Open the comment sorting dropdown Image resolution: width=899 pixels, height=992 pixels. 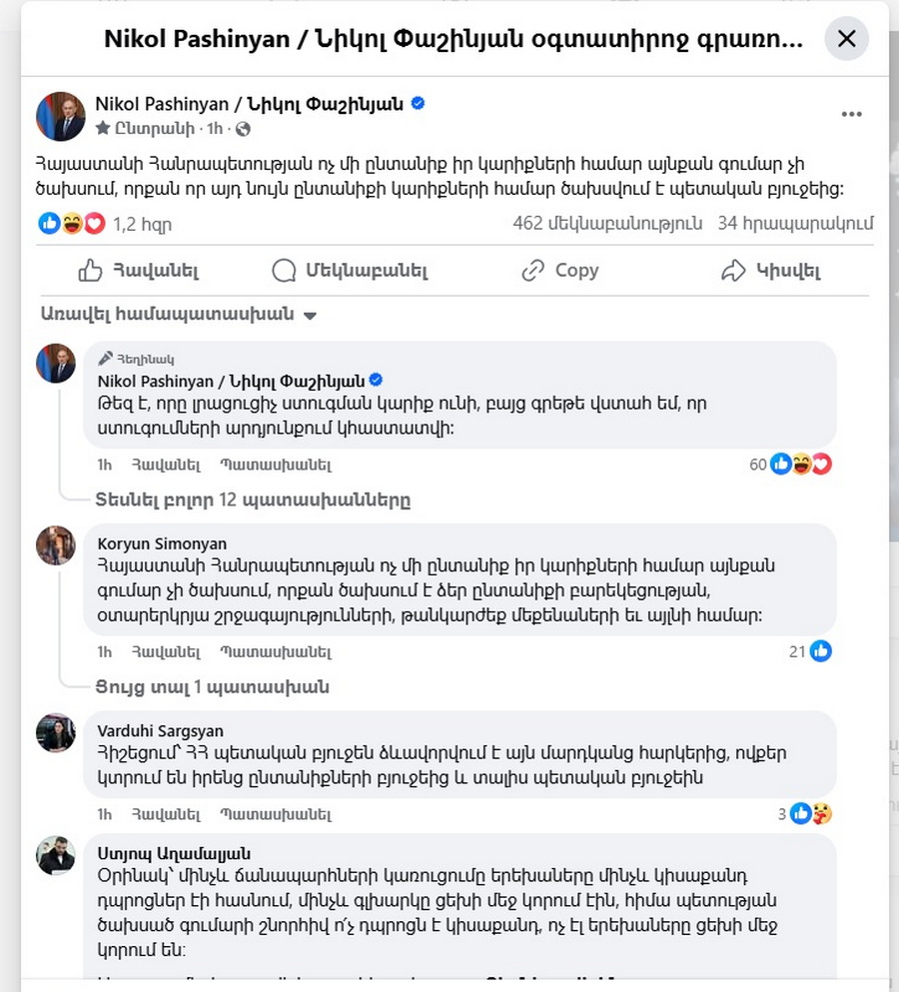(x=179, y=315)
